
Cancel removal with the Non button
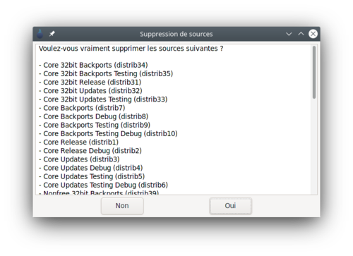pyautogui.click(x=122, y=206)
